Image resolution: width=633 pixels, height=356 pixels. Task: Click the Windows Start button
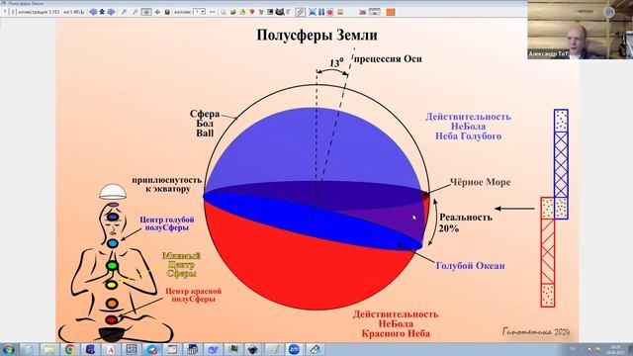pyautogui.click(x=9, y=349)
